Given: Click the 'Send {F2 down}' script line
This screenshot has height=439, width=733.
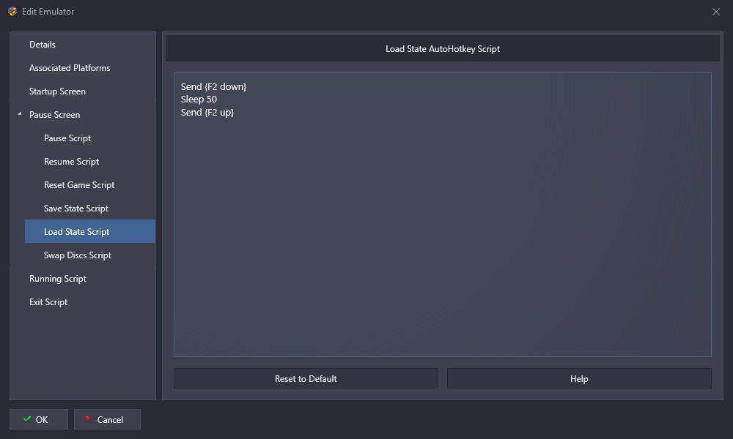Looking at the screenshot, I should [213, 86].
